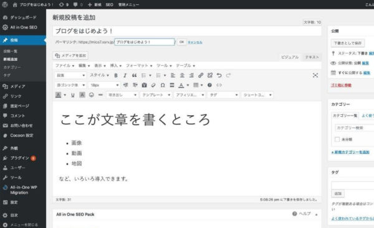Switch to the テキスト editor tab

point(312,57)
